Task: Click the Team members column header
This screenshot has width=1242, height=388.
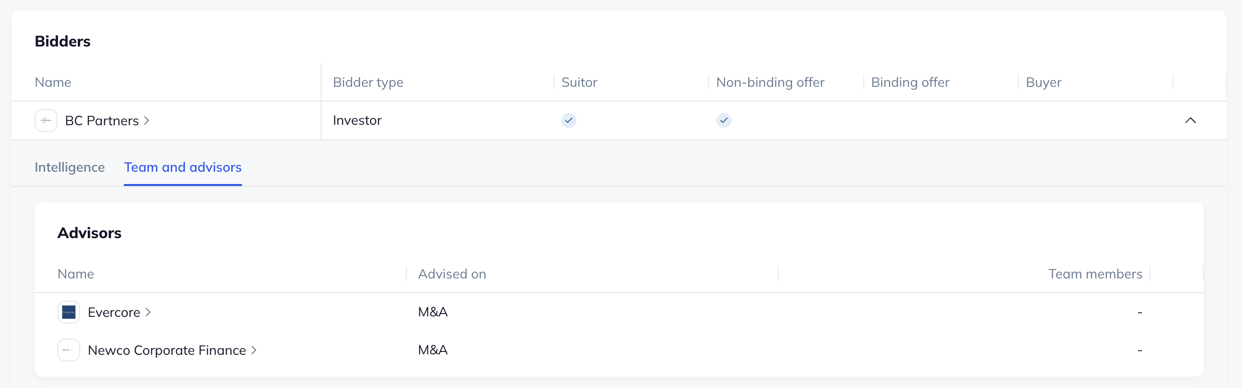Action: (x=1094, y=274)
